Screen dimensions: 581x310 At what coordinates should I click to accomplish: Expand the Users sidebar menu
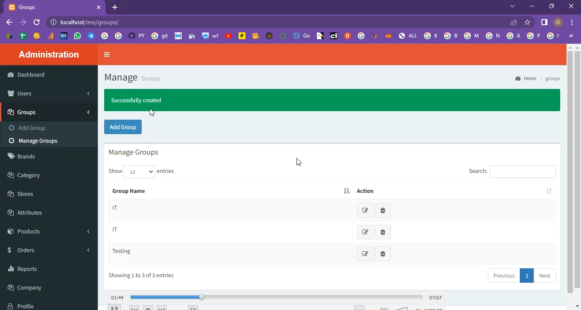pyautogui.click(x=49, y=93)
